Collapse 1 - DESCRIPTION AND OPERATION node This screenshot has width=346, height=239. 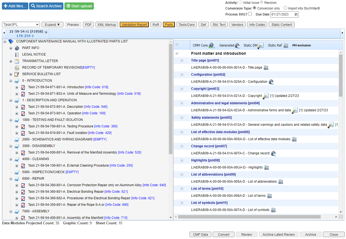coord(11,100)
